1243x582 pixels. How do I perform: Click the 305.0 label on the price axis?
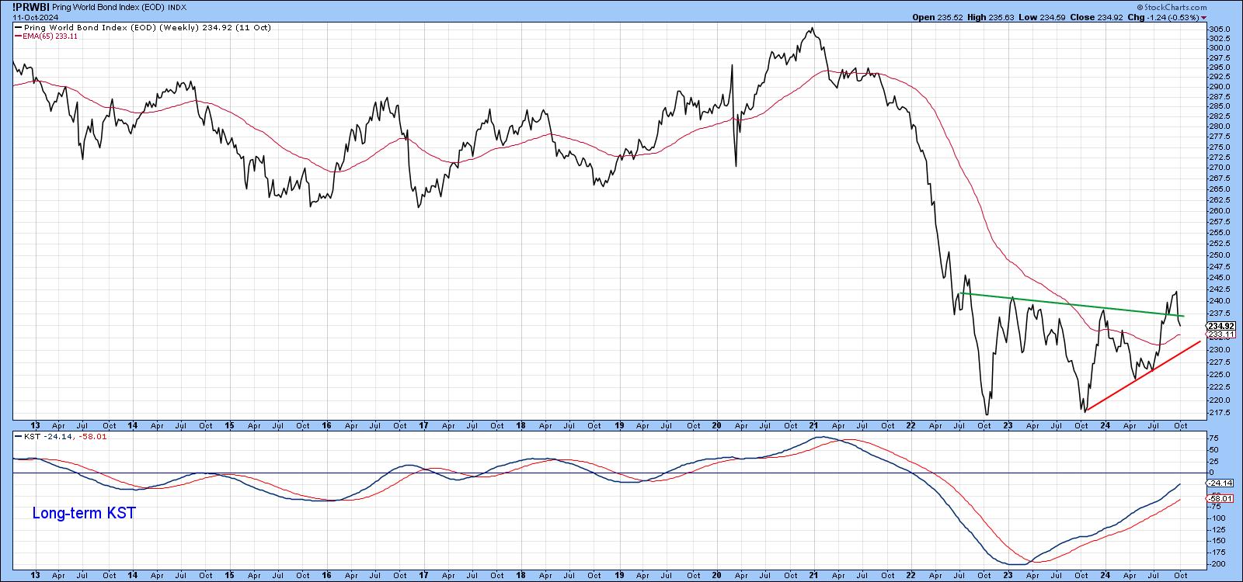tap(1221, 29)
